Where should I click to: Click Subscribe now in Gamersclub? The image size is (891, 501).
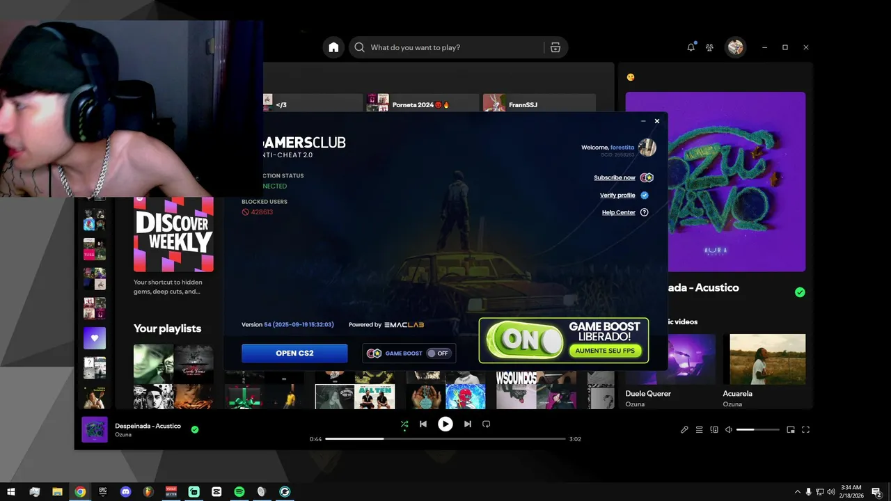(x=615, y=177)
